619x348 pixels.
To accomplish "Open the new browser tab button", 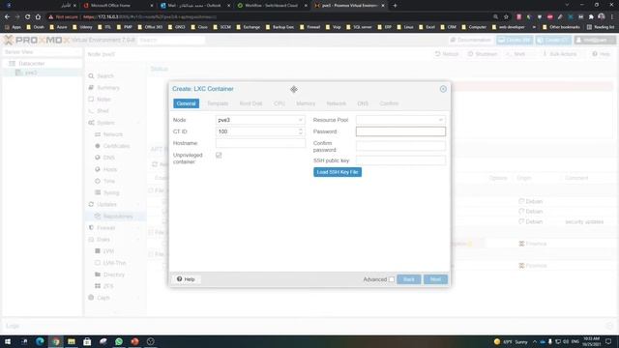I will click(x=395, y=6).
